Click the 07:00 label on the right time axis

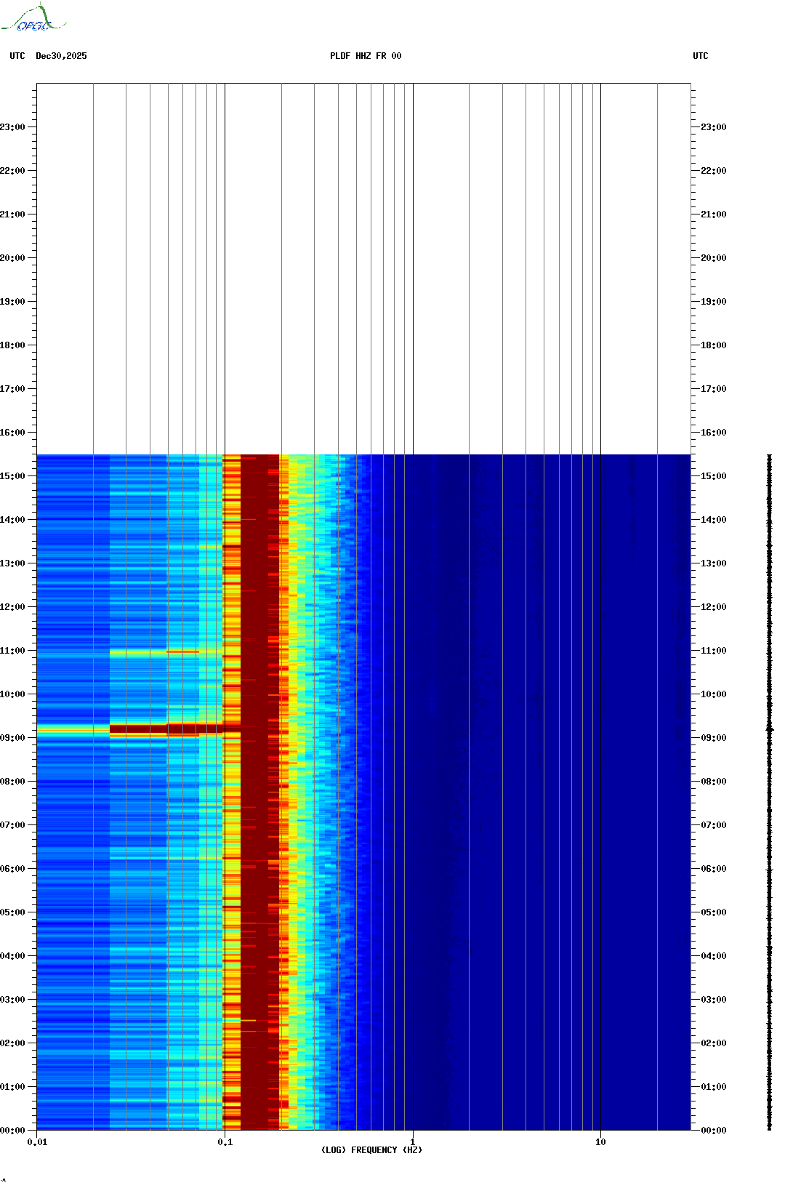[x=714, y=825]
